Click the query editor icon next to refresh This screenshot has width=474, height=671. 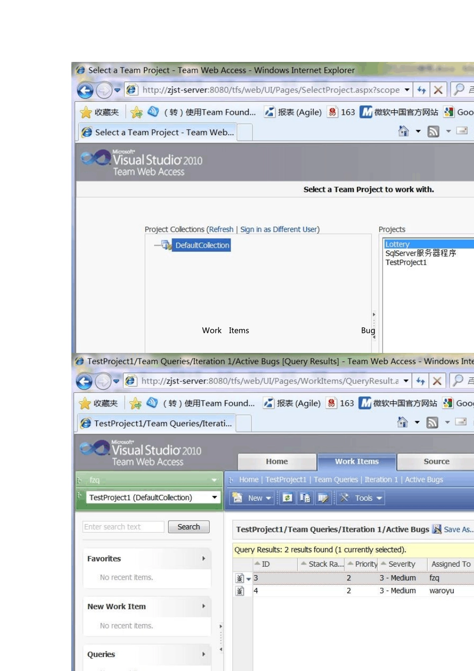pyautogui.click(x=305, y=498)
